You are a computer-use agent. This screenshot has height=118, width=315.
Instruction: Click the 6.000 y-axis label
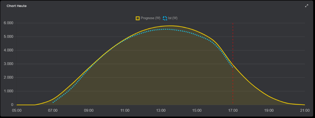8,23
